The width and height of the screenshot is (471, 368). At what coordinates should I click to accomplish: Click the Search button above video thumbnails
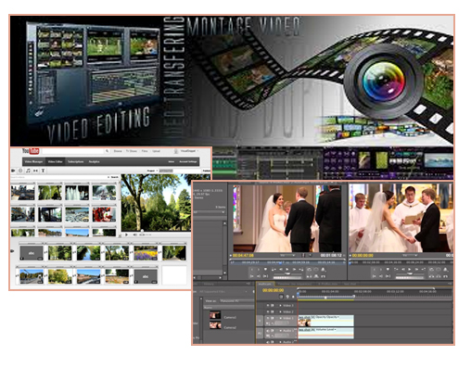tap(115, 177)
